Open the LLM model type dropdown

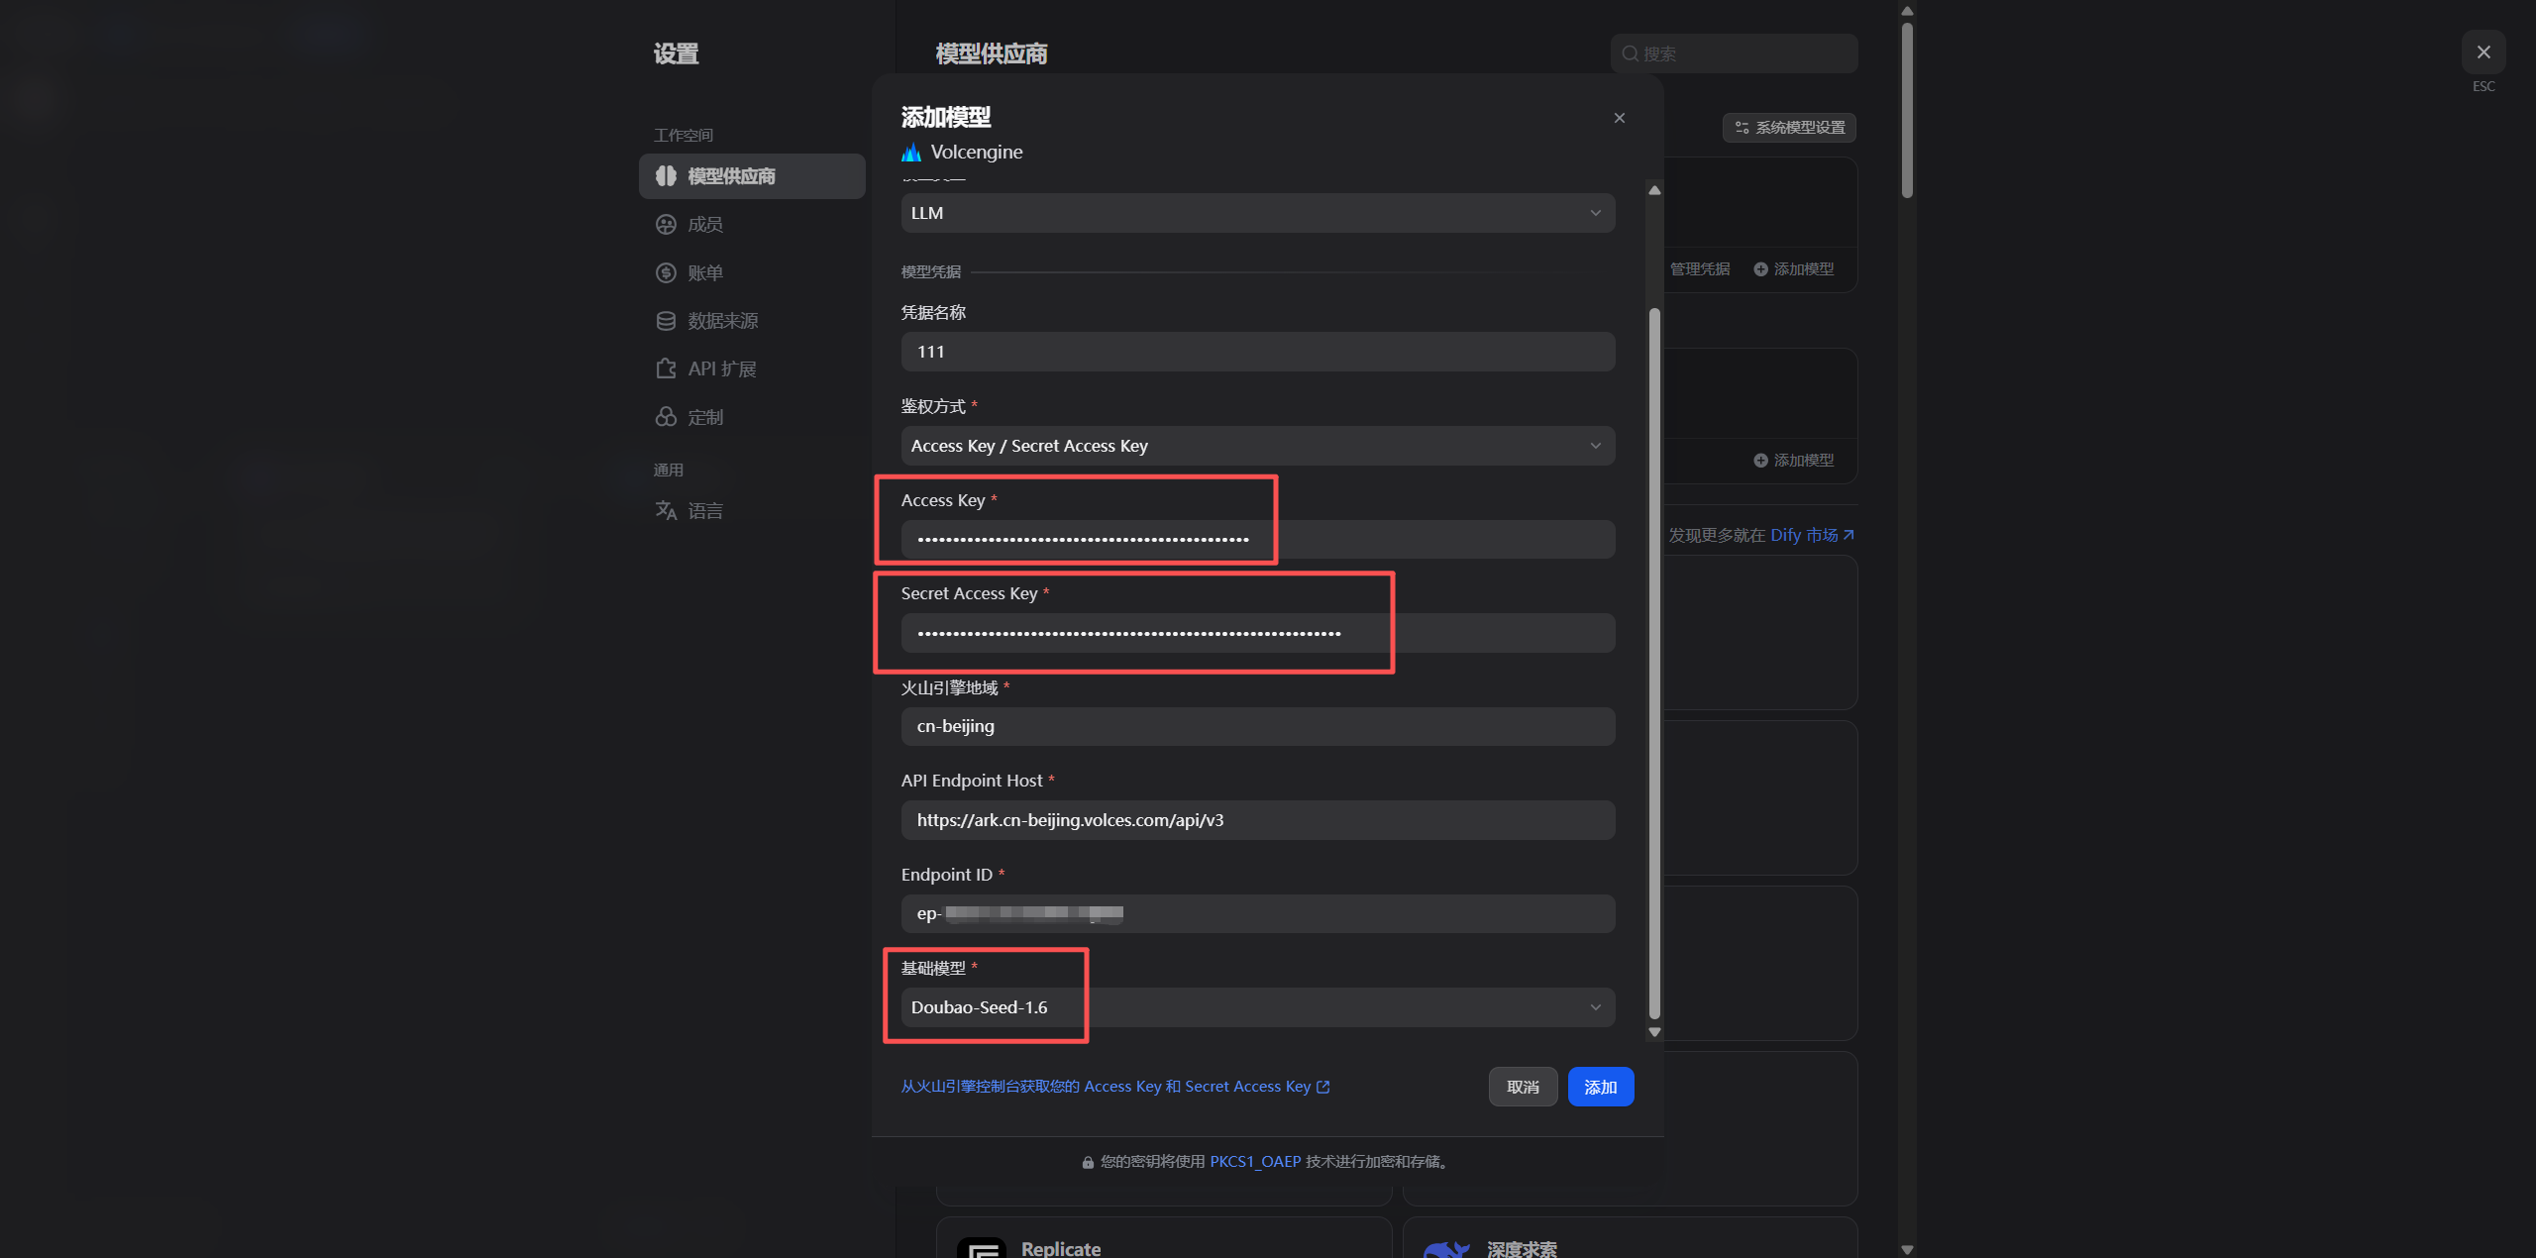click(x=1257, y=213)
